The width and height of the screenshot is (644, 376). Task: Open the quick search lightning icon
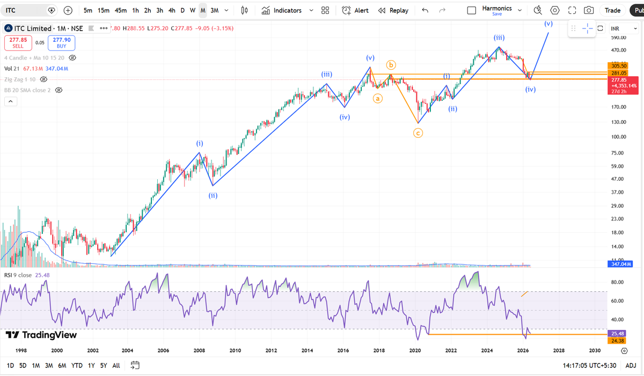[538, 10]
